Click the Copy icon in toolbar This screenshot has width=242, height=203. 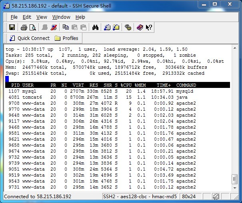pos(66,27)
